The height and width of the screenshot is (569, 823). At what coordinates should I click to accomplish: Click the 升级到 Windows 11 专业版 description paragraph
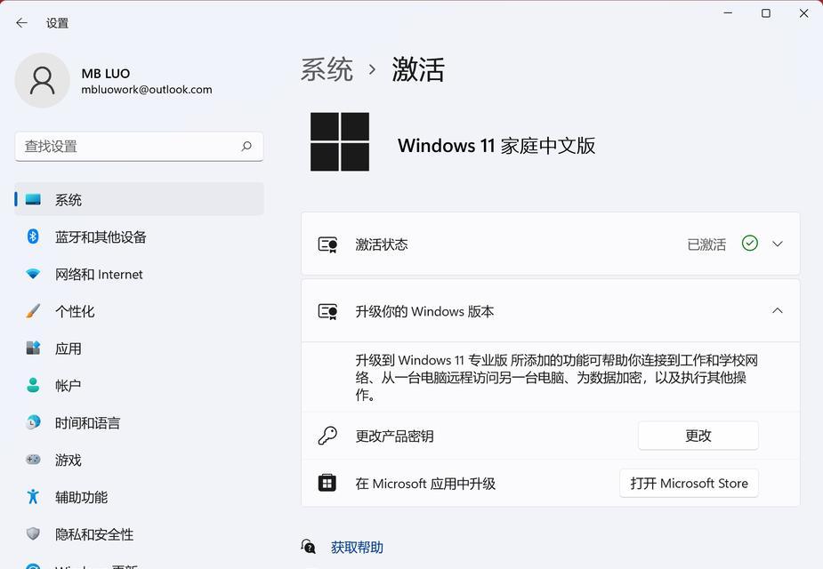point(556,377)
